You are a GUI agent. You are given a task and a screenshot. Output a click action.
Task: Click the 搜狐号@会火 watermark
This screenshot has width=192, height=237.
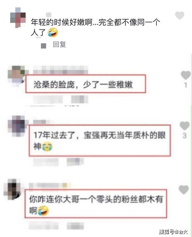coord(173,232)
